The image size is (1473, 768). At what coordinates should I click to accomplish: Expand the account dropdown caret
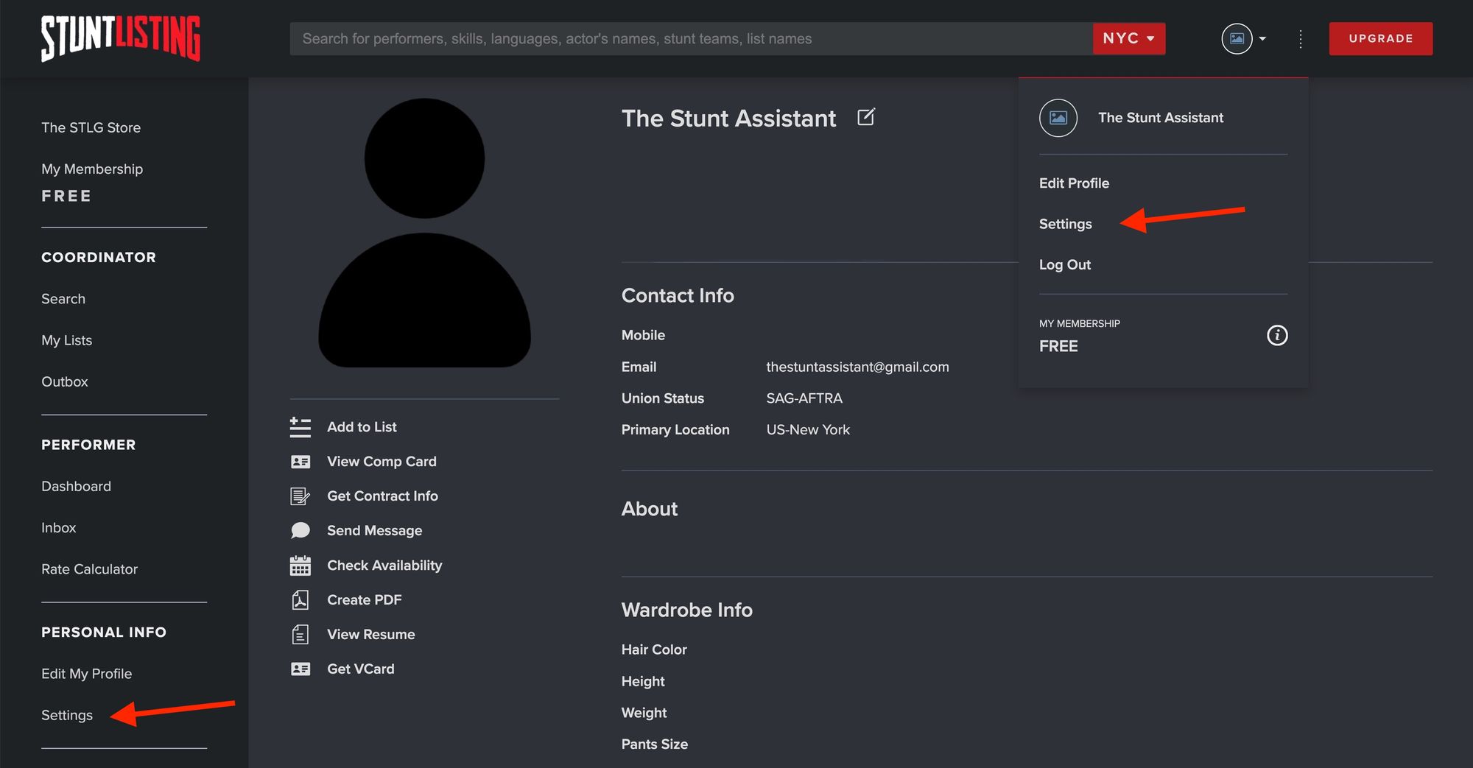(x=1262, y=38)
